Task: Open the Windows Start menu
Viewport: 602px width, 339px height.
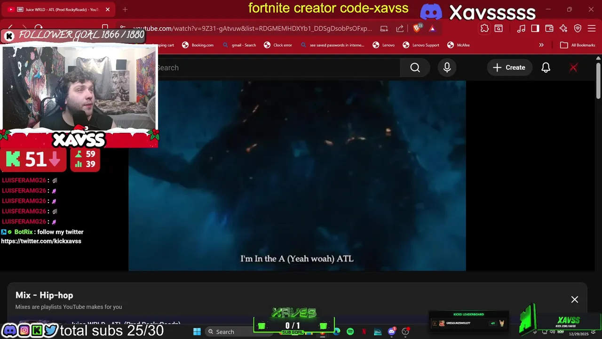Action: tap(197, 331)
